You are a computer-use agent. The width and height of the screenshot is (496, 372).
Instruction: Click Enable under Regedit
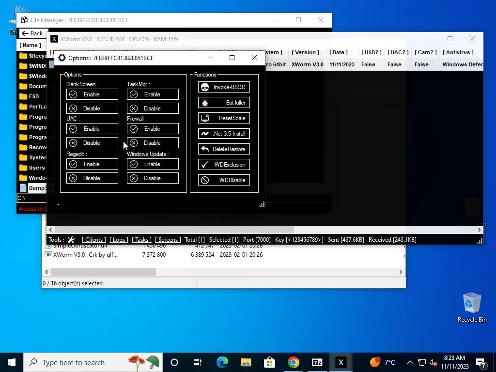(92, 164)
